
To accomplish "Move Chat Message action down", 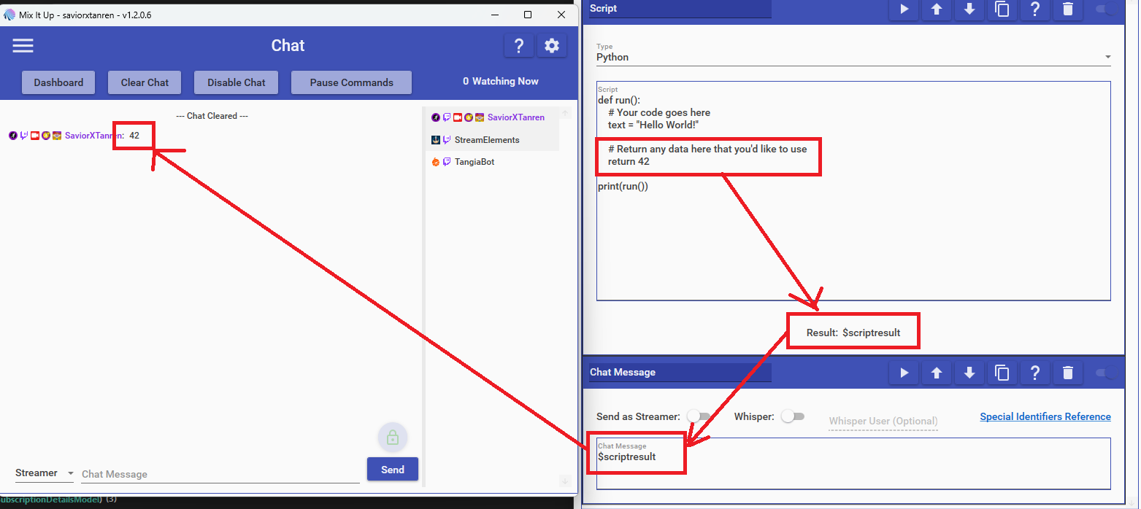I will click(x=969, y=373).
